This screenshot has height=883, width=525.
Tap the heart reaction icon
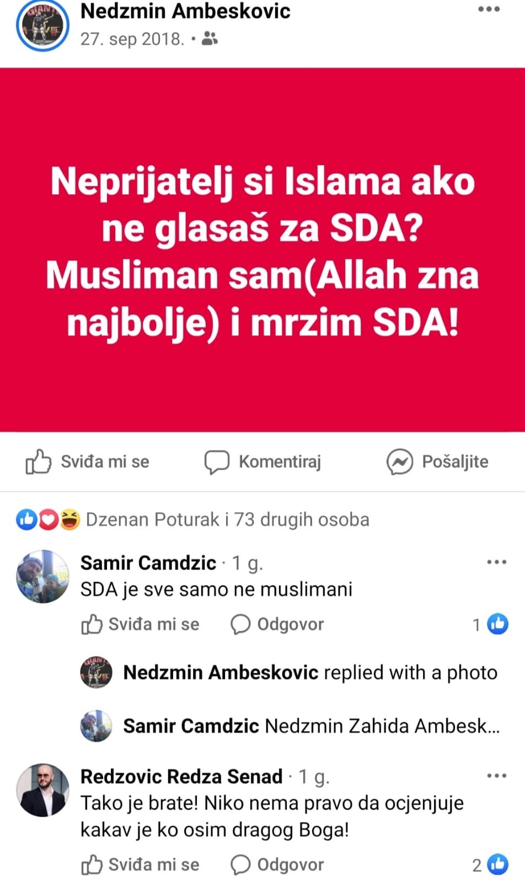click(x=49, y=519)
